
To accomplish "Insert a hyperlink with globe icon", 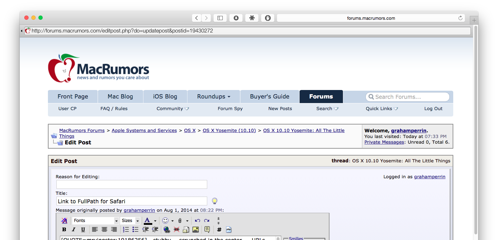I will pyautogui.click(x=167, y=230).
